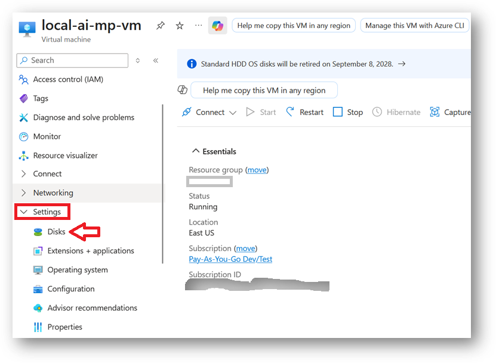Click the "East US" location value
Image resolution: width=496 pixels, height=363 pixels.
click(202, 233)
